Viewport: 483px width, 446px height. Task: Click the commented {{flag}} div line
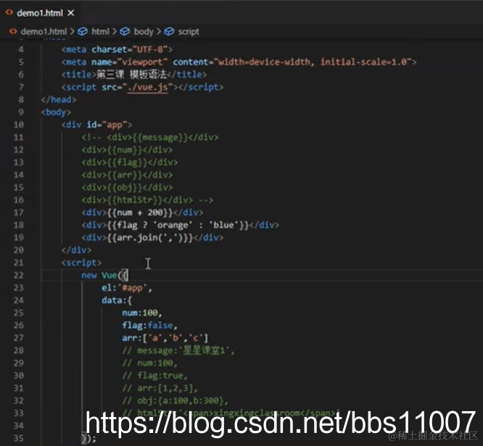(x=130, y=162)
